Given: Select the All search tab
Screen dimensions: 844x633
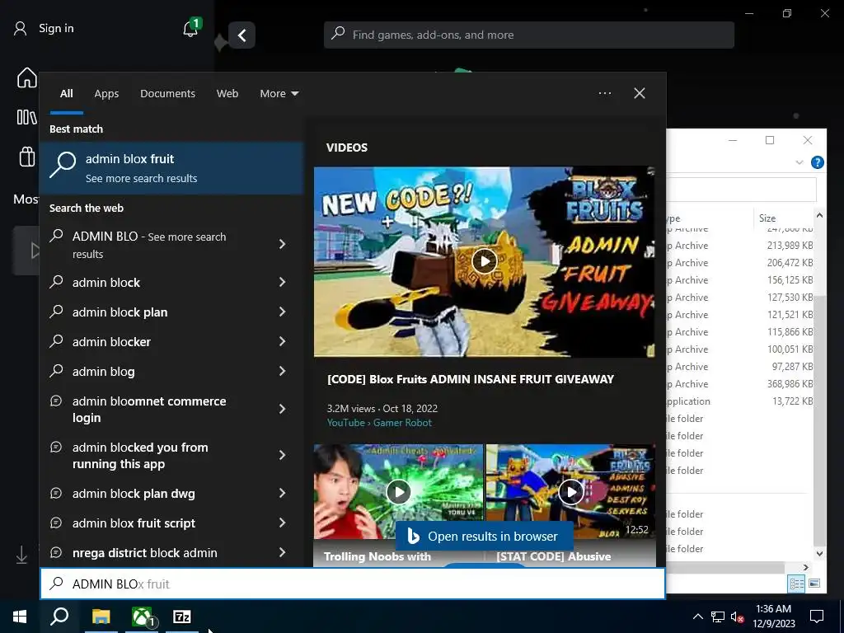Looking at the screenshot, I should click(x=66, y=94).
